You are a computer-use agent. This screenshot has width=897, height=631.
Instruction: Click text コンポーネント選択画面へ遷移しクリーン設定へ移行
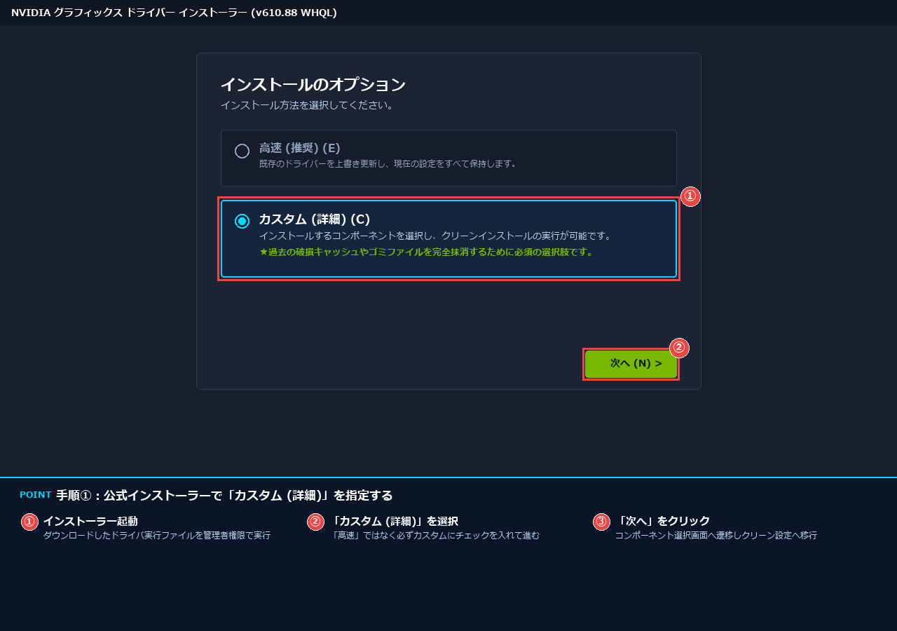click(x=716, y=536)
